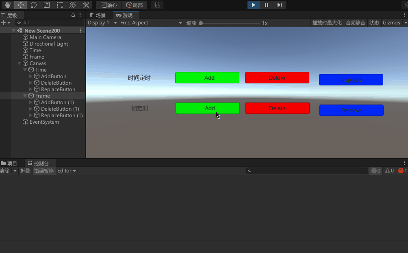Expand the DeleteButton (1) node
This screenshot has height=253, width=408.
[x=31, y=109]
